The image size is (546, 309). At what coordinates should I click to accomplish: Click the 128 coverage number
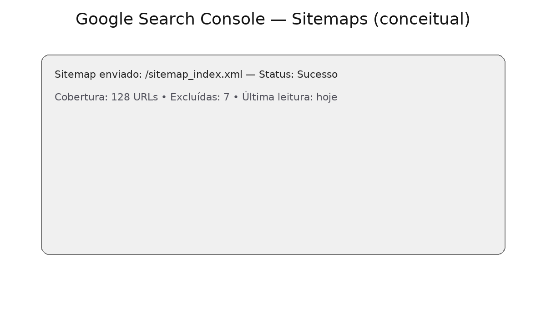121,97
